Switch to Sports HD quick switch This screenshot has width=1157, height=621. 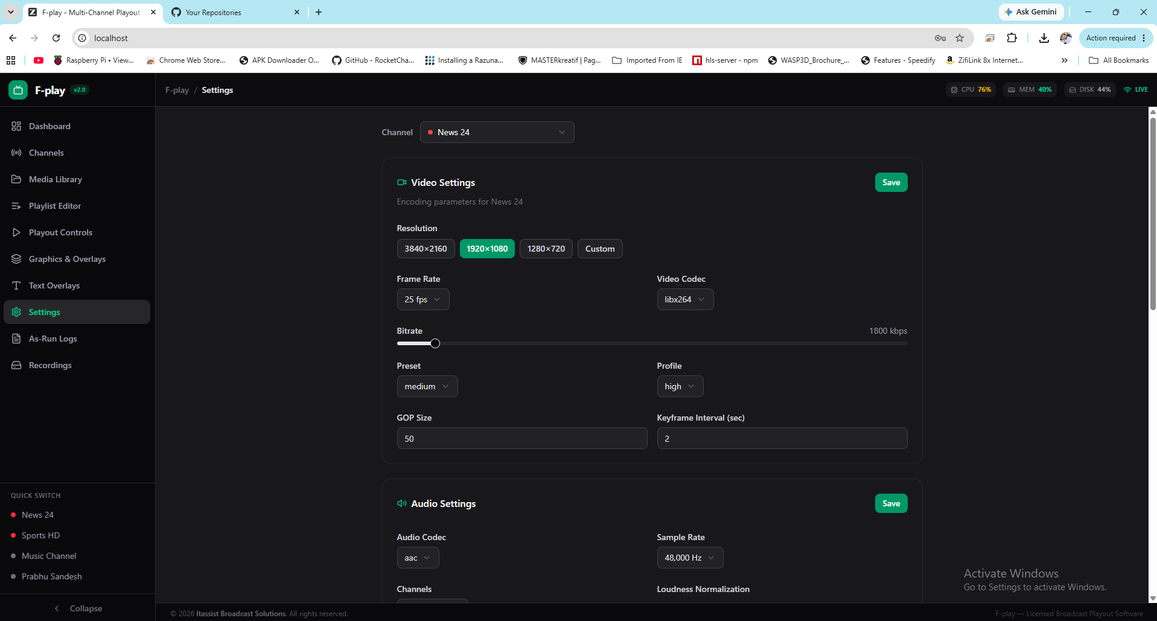click(40, 535)
